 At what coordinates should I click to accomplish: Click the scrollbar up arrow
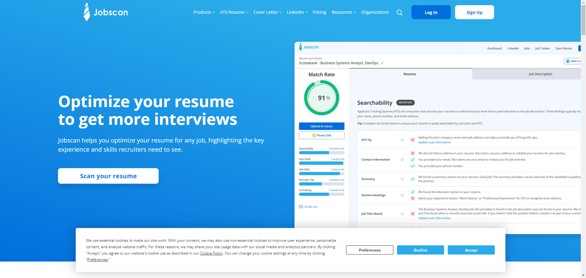[x=583, y=2]
